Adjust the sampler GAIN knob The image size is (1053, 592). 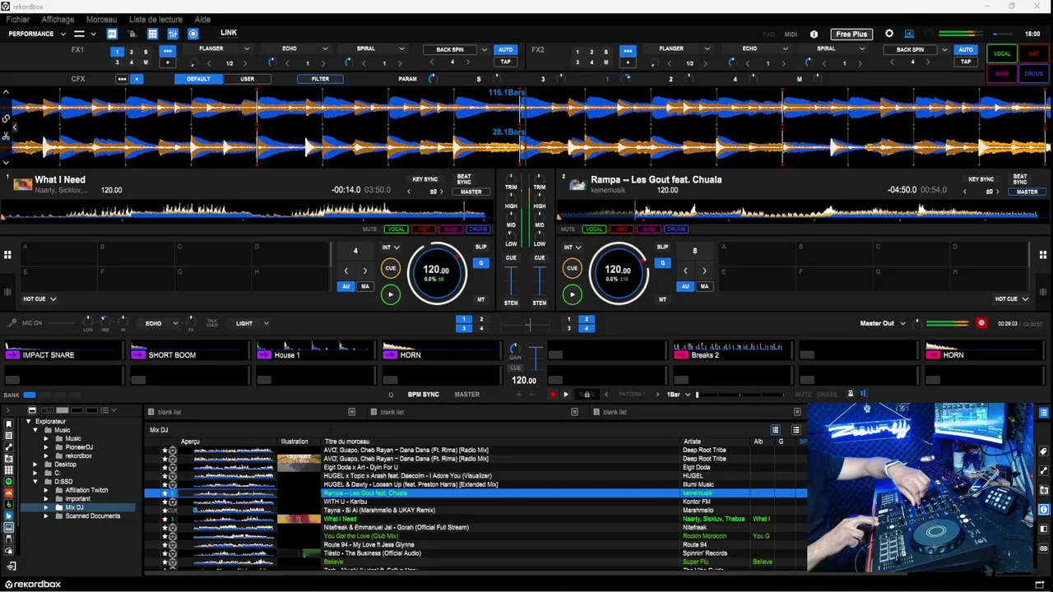point(515,349)
